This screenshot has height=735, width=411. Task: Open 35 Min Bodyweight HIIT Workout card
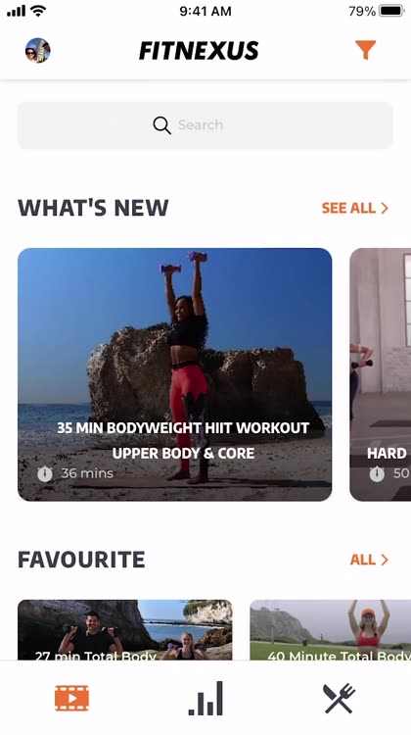pos(174,374)
